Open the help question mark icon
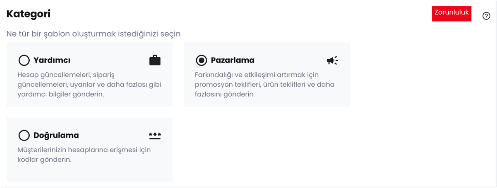This screenshot has width=497, height=188. 486,16
